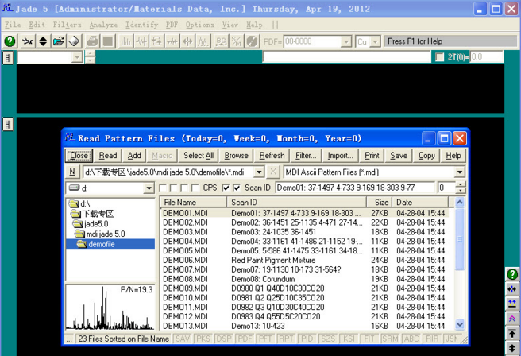
Task: Open the folder icon to read pattern files
Action: point(59,41)
